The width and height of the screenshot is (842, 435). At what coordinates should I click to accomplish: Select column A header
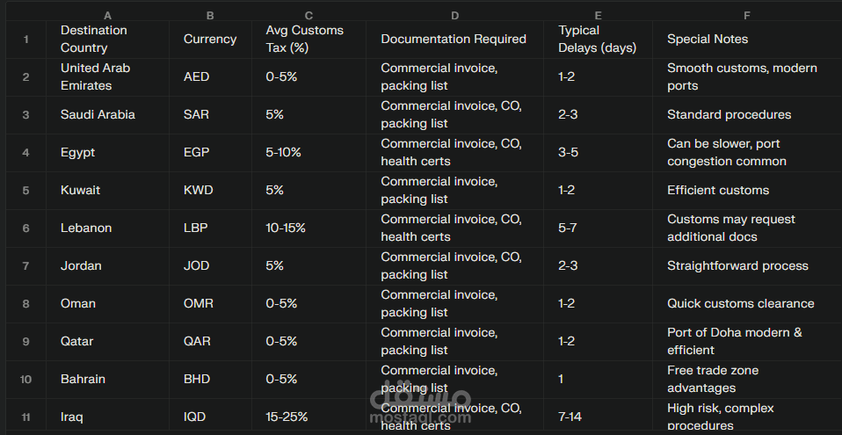(x=107, y=15)
